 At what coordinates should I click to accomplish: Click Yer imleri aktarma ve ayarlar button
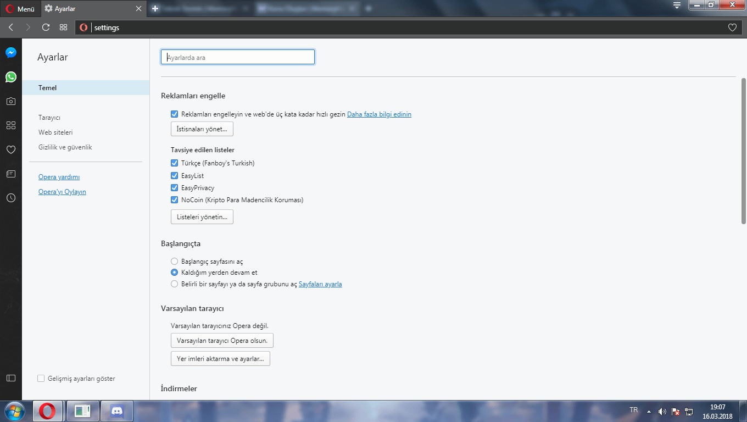tap(220, 359)
